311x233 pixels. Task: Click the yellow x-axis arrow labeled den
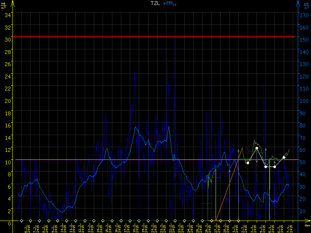pyautogui.click(x=308, y=223)
